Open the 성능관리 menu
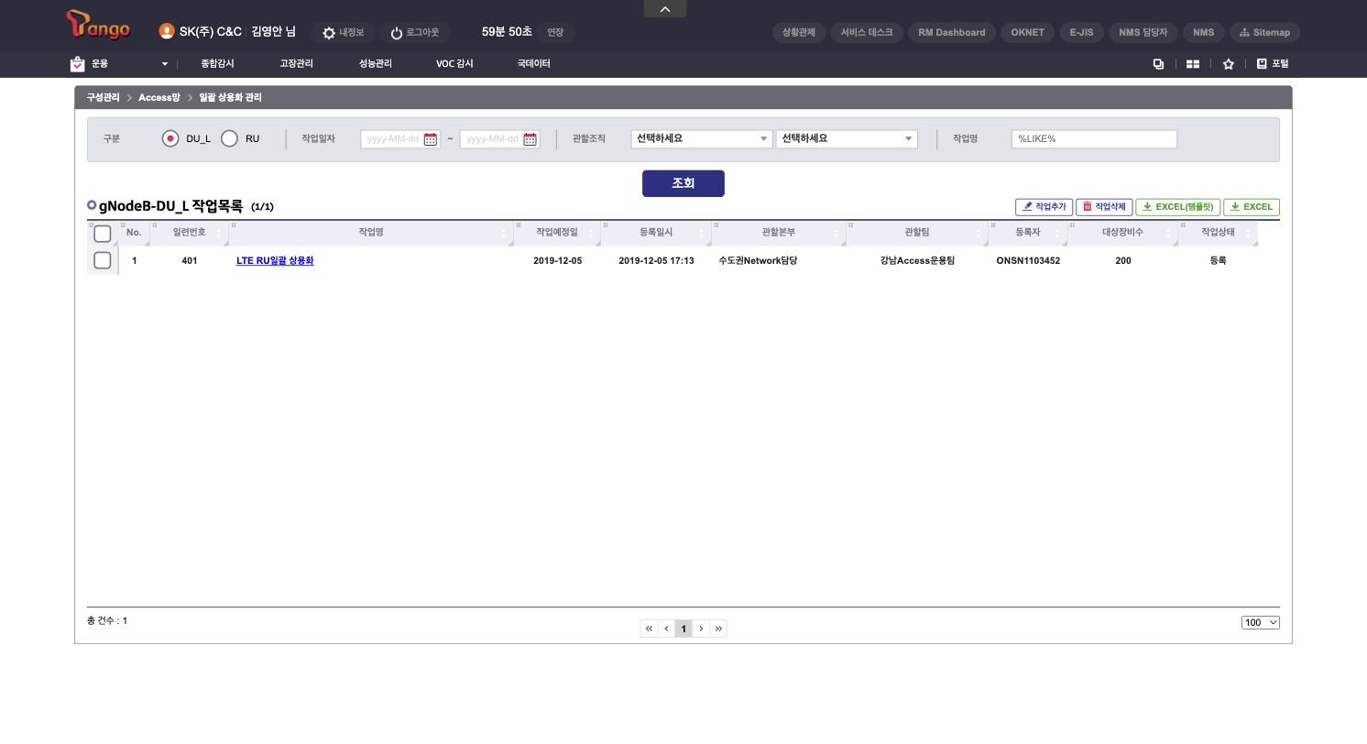The image size is (1367, 744). click(376, 64)
